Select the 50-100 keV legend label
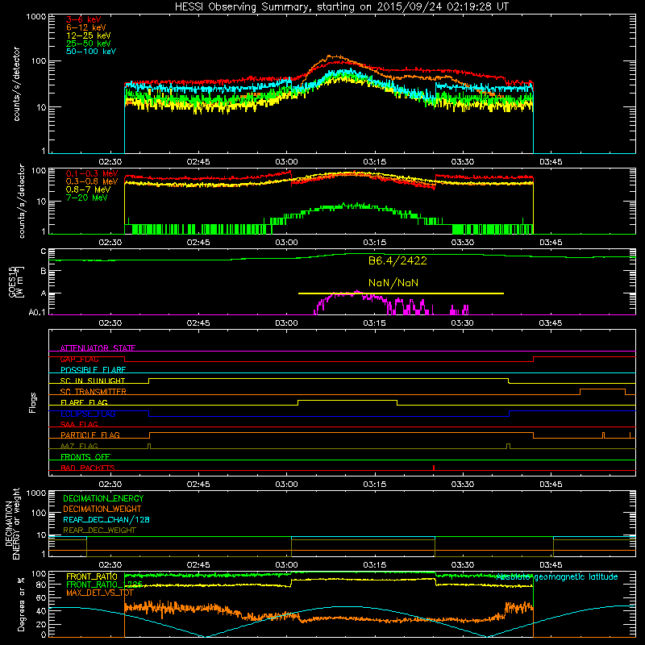The width and height of the screenshot is (645, 645). point(91,52)
